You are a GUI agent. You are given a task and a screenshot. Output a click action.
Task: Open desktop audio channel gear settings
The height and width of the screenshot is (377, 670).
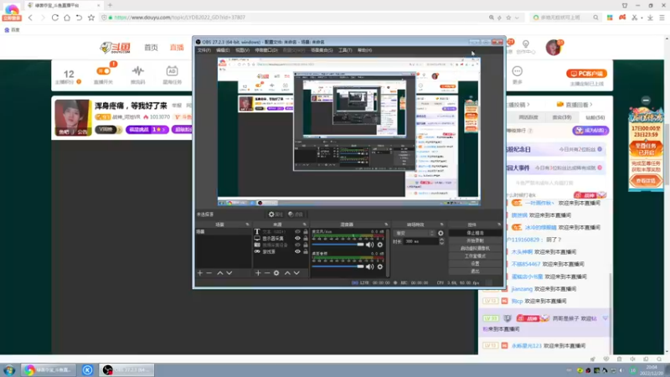pyautogui.click(x=380, y=266)
